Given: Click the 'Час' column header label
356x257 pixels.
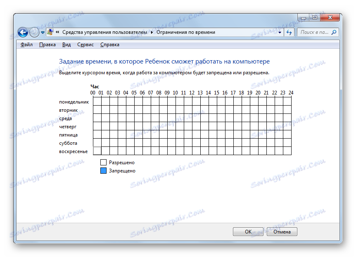Looking at the screenshot, I should click(95, 86).
